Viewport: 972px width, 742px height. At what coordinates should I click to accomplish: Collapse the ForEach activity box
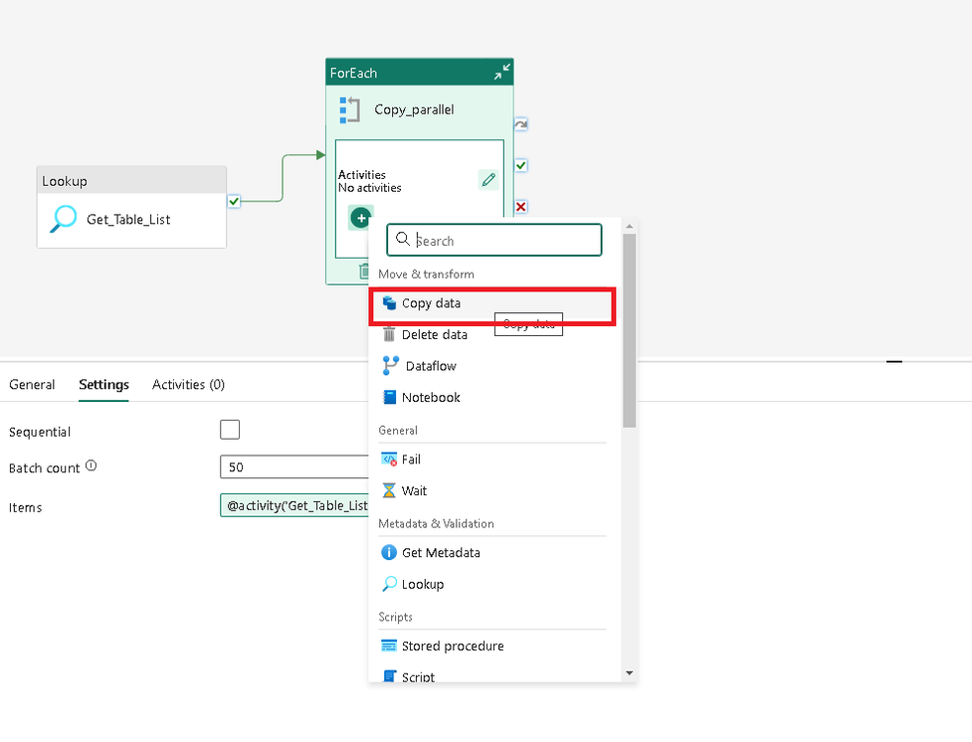502,72
